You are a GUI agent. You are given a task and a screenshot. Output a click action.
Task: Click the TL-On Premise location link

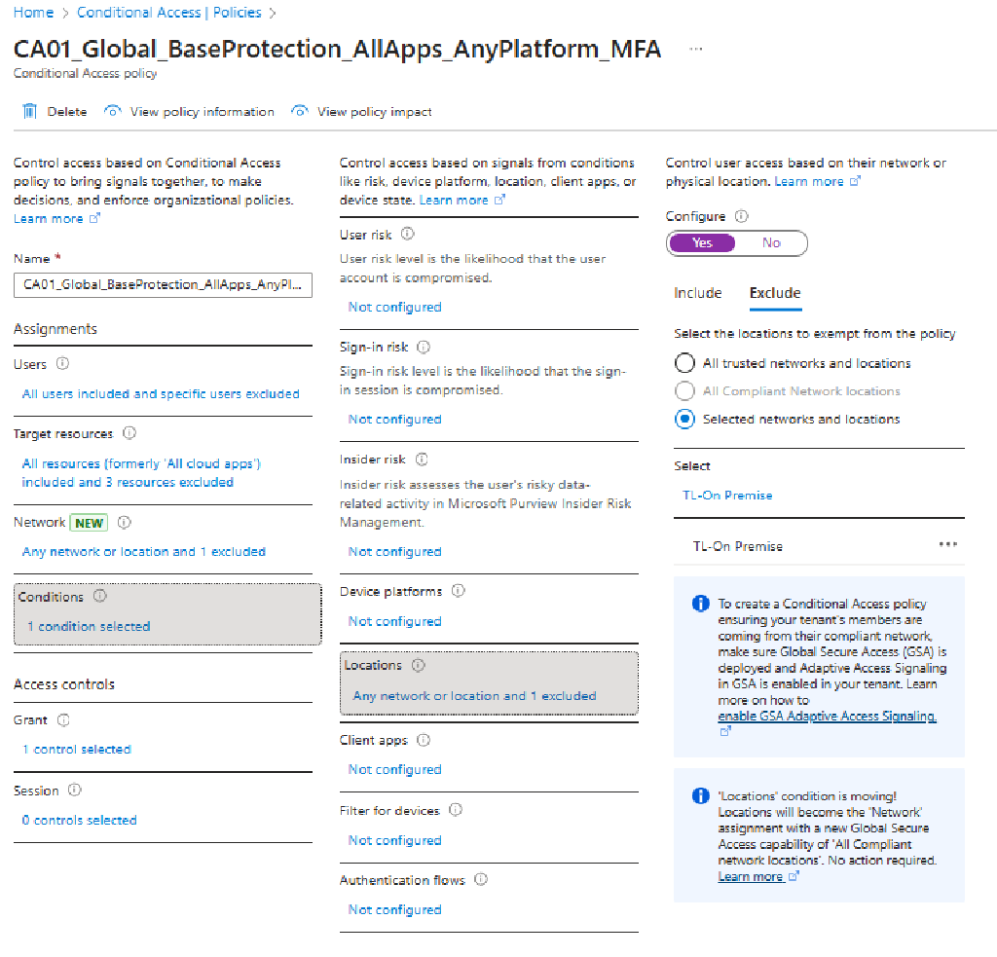pyautogui.click(x=726, y=496)
